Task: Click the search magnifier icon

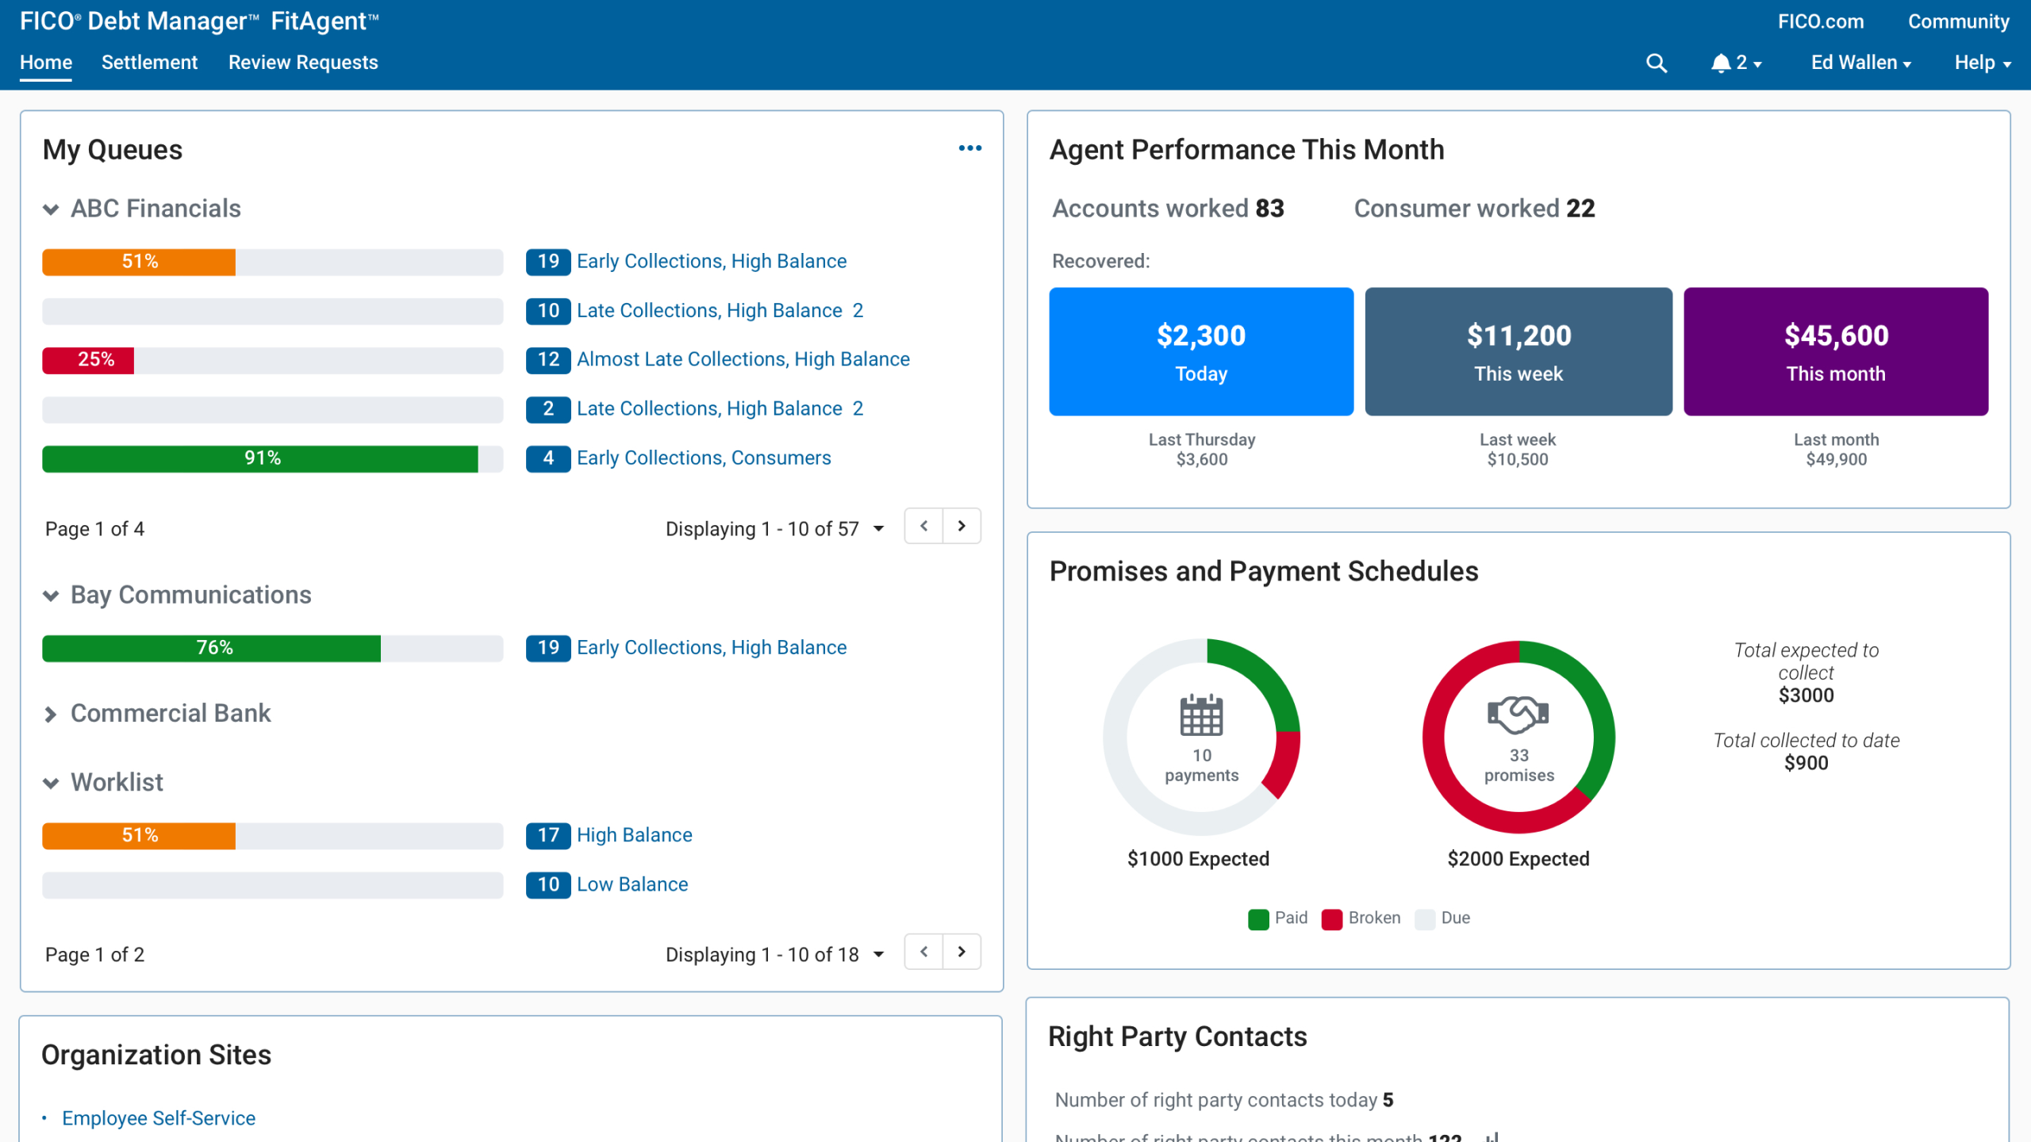Action: click(x=1656, y=63)
